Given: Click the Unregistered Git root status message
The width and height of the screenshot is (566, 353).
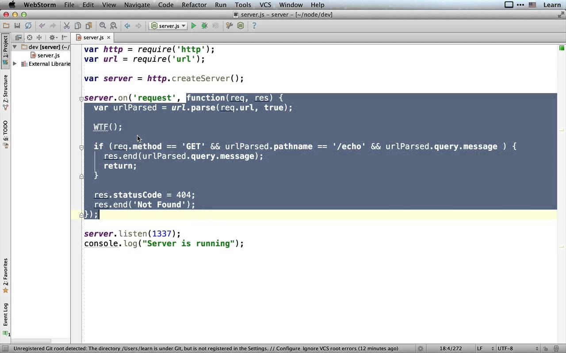Looking at the screenshot, I should click(x=206, y=349).
